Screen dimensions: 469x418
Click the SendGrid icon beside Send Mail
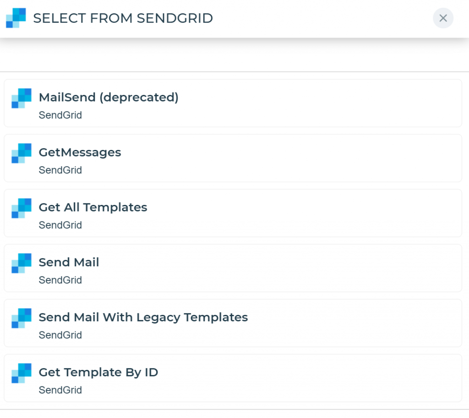click(x=22, y=263)
